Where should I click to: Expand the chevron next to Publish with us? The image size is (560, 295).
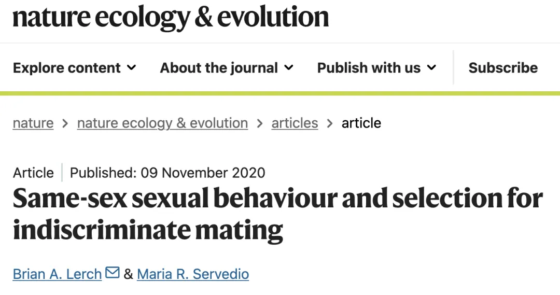[x=431, y=67]
